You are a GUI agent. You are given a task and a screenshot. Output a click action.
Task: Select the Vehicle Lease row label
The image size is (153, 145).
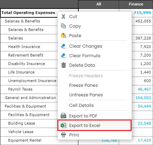(x=21, y=132)
